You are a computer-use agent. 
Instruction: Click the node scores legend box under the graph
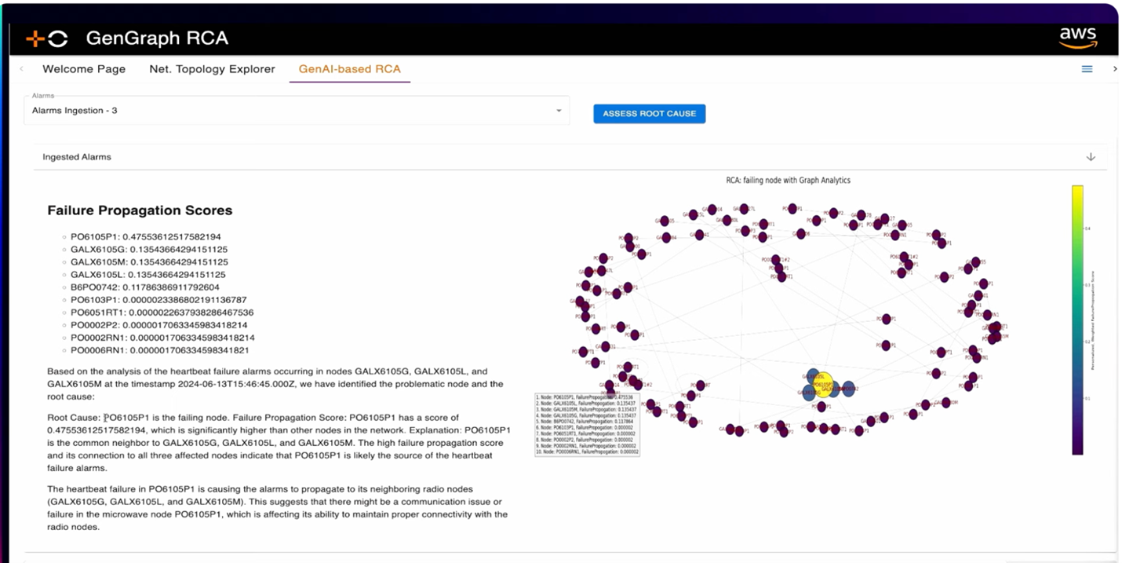(587, 424)
